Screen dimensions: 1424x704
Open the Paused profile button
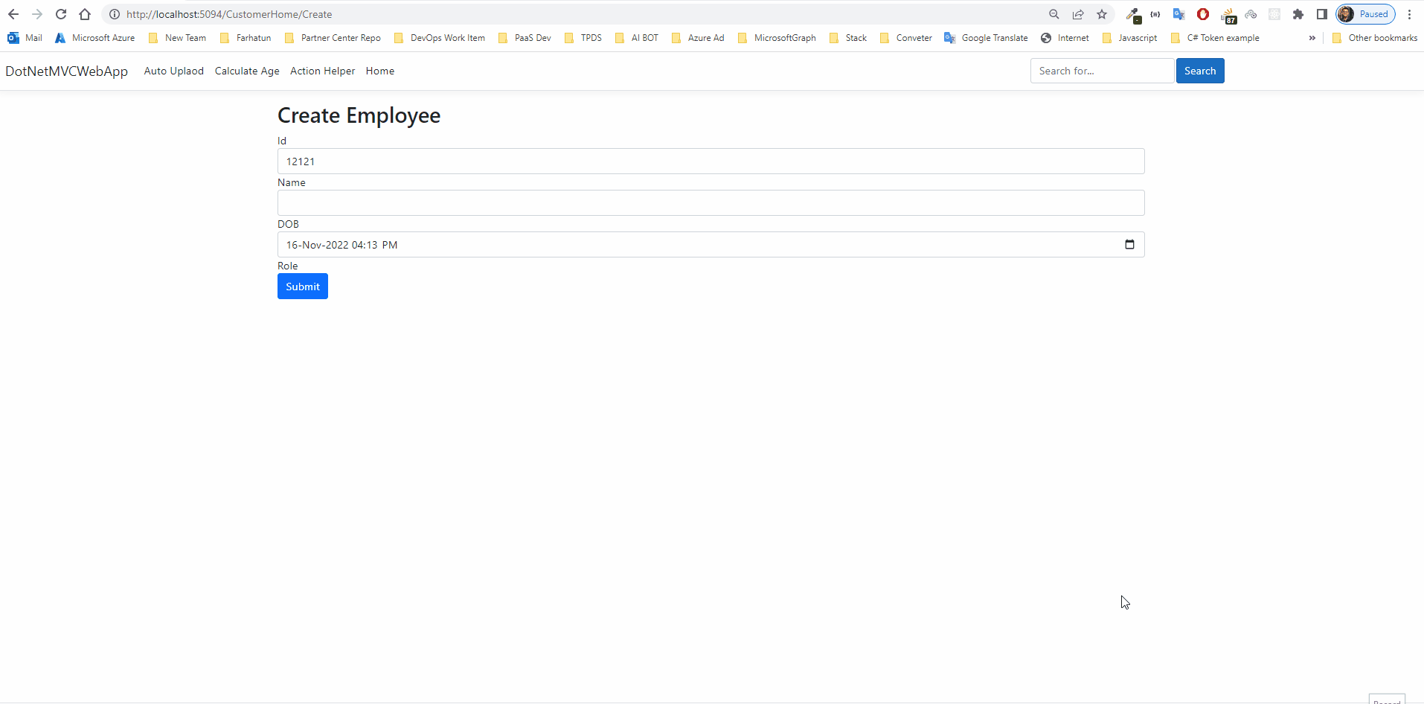coord(1365,14)
